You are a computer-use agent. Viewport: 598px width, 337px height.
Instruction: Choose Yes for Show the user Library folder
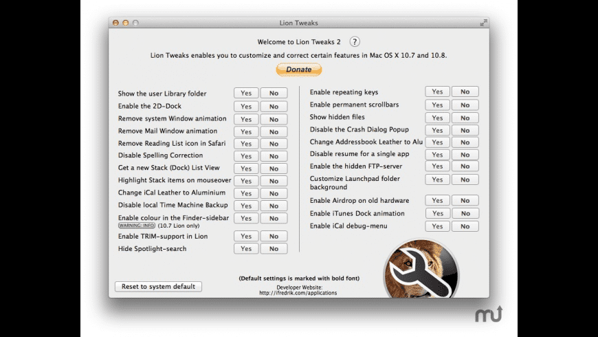tap(246, 93)
